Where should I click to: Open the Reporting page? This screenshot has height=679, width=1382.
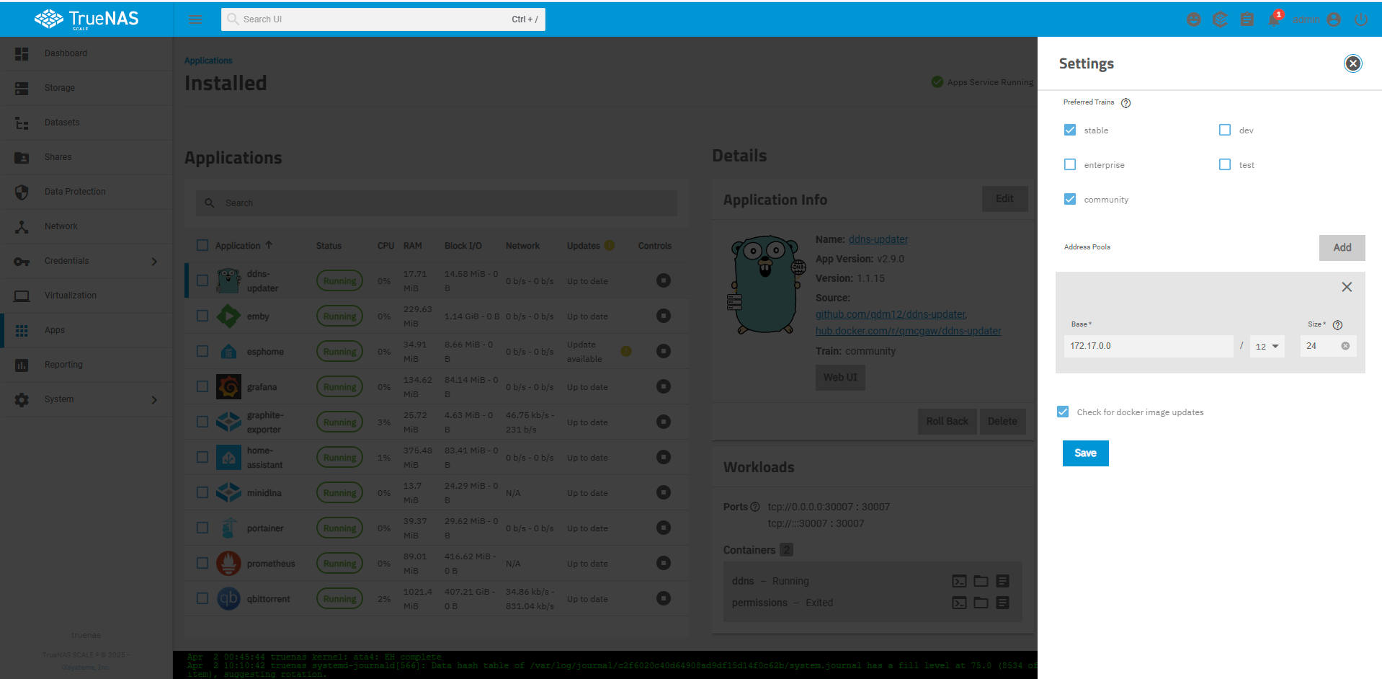pos(86,365)
